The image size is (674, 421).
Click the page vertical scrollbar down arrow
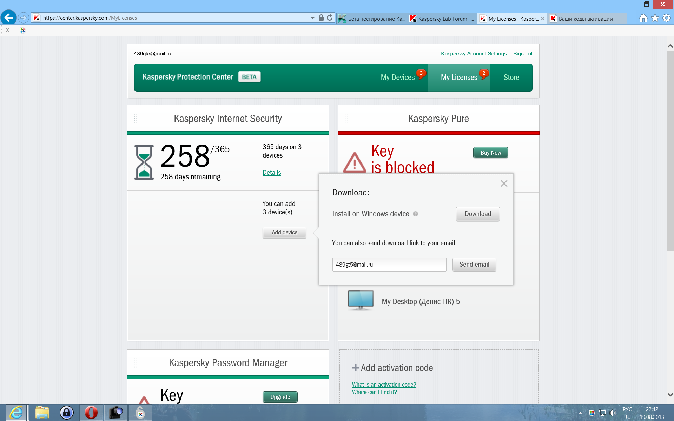pos(670,395)
